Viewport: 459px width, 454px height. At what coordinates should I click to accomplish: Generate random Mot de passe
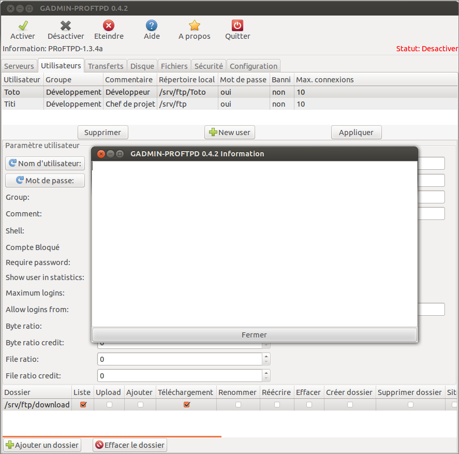[45, 180]
